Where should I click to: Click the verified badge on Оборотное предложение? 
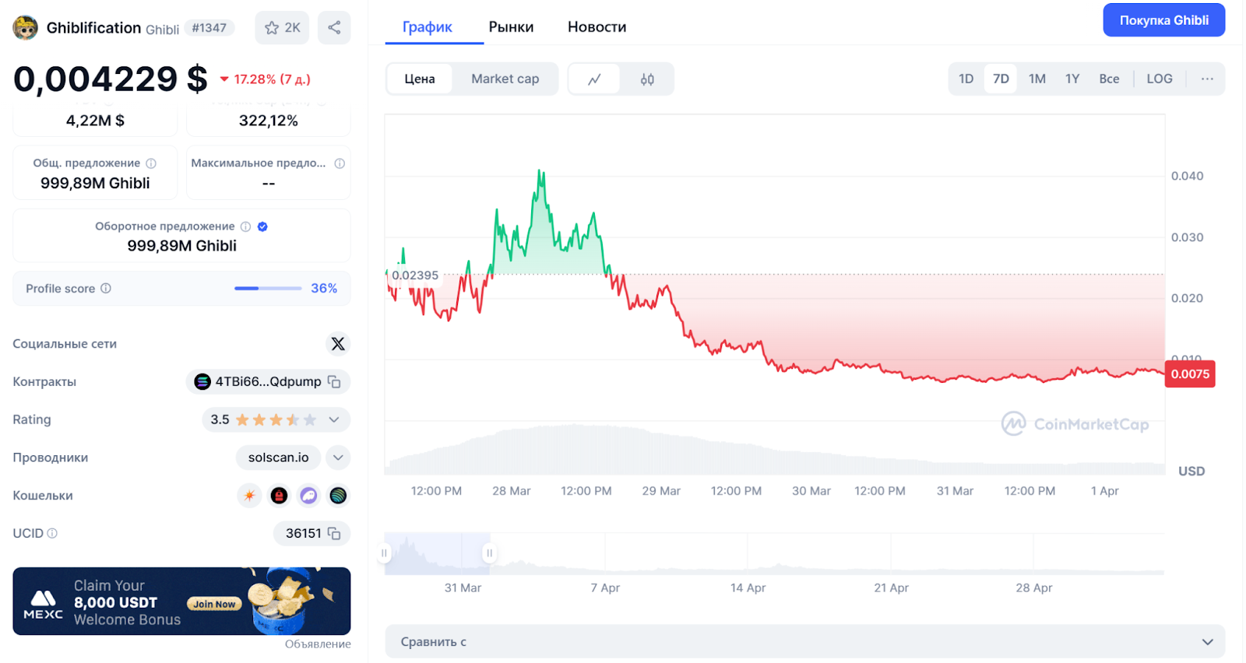coord(262,226)
